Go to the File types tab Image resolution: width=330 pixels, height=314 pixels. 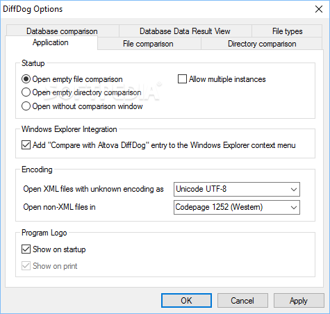[287, 31]
